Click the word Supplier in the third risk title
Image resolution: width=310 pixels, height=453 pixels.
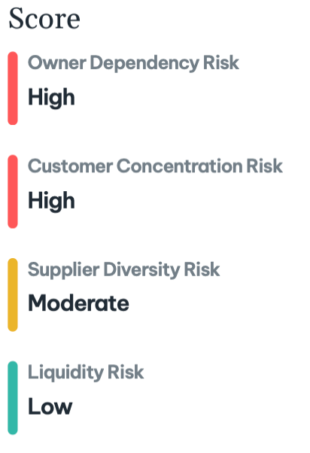tap(63, 270)
